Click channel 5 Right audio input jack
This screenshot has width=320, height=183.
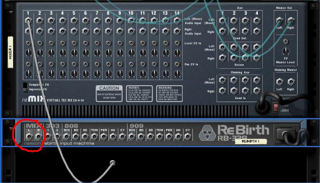74,31
